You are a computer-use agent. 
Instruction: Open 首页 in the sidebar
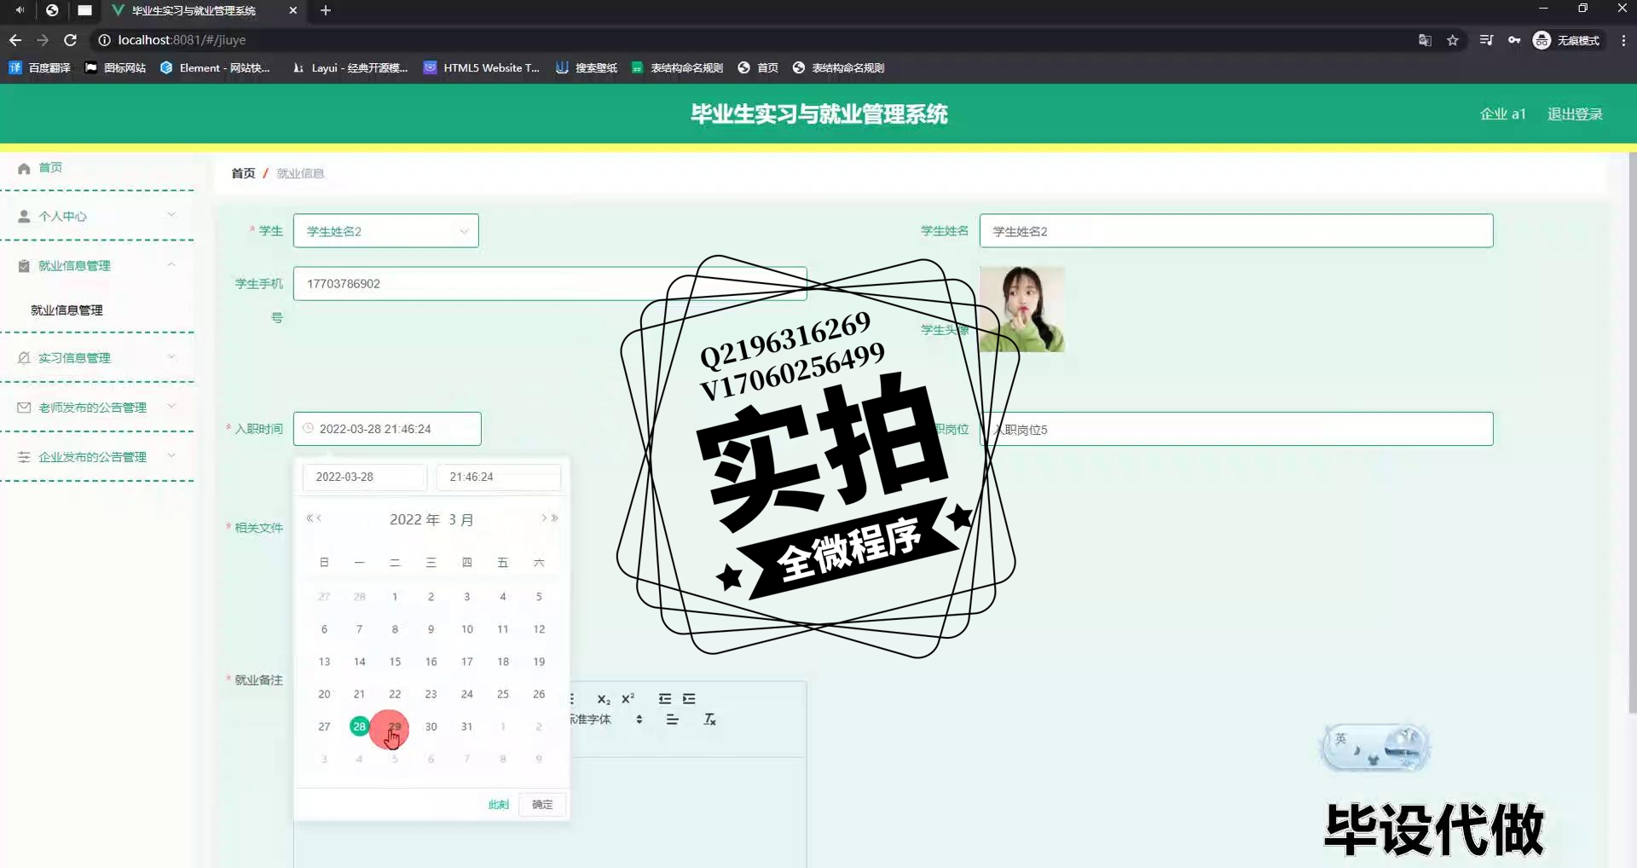[51, 168]
